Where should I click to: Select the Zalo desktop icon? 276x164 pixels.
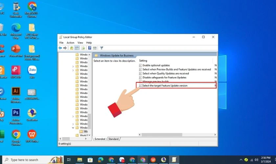click(x=32, y=72)
